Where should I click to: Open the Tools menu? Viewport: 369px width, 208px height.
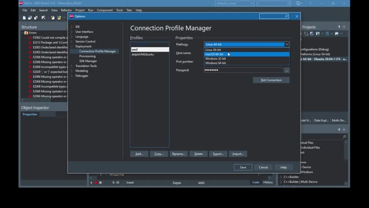click(x=119, y=10)
